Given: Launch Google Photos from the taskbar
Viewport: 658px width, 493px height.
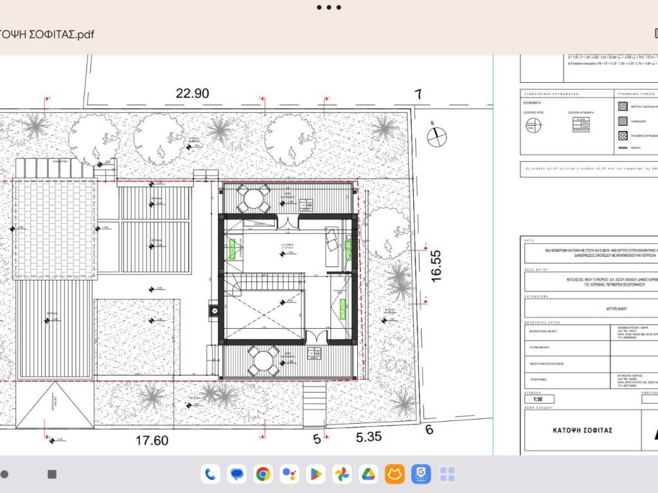Looking at the screenshot, I should click(x=342, y=474).
